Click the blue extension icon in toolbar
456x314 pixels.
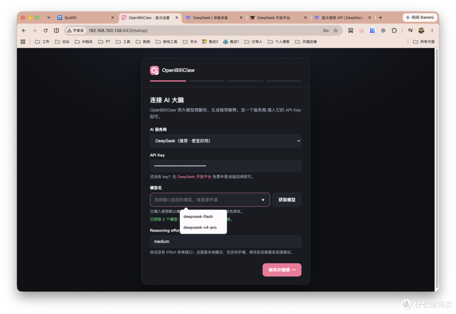point(372,30)
